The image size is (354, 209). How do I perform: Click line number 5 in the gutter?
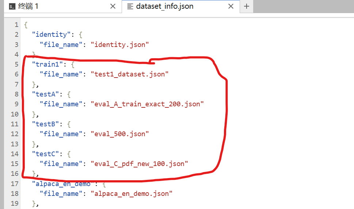[16, 64]
